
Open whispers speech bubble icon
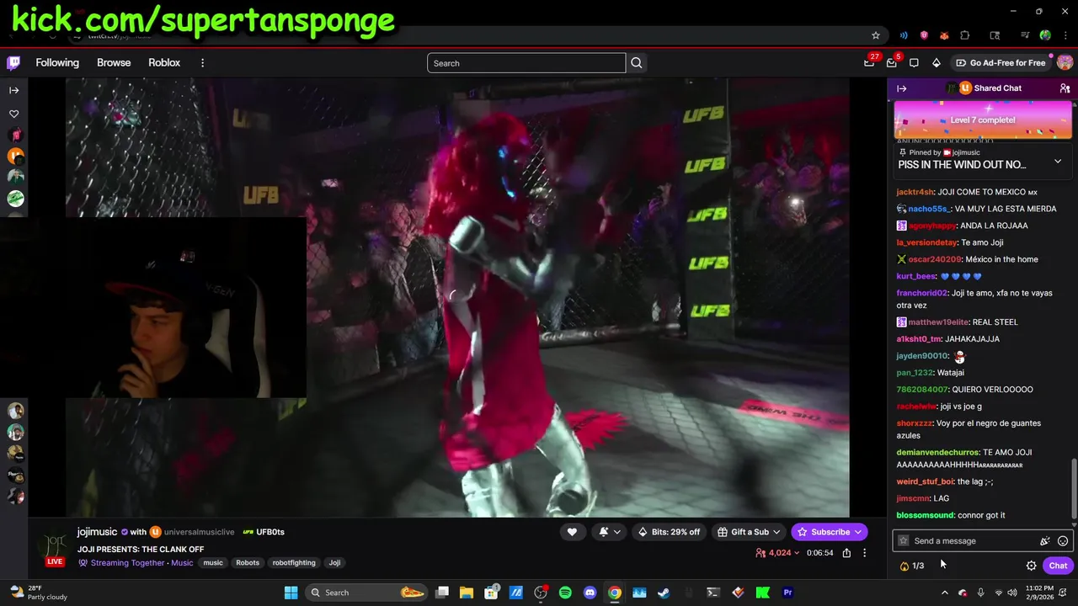(914, 63)
